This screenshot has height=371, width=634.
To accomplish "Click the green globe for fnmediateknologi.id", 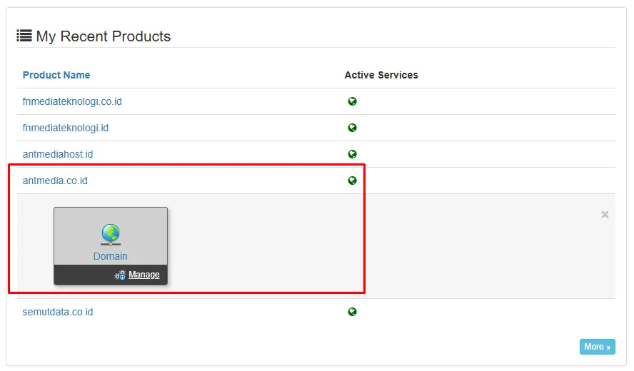I will (x=352, y=128).
